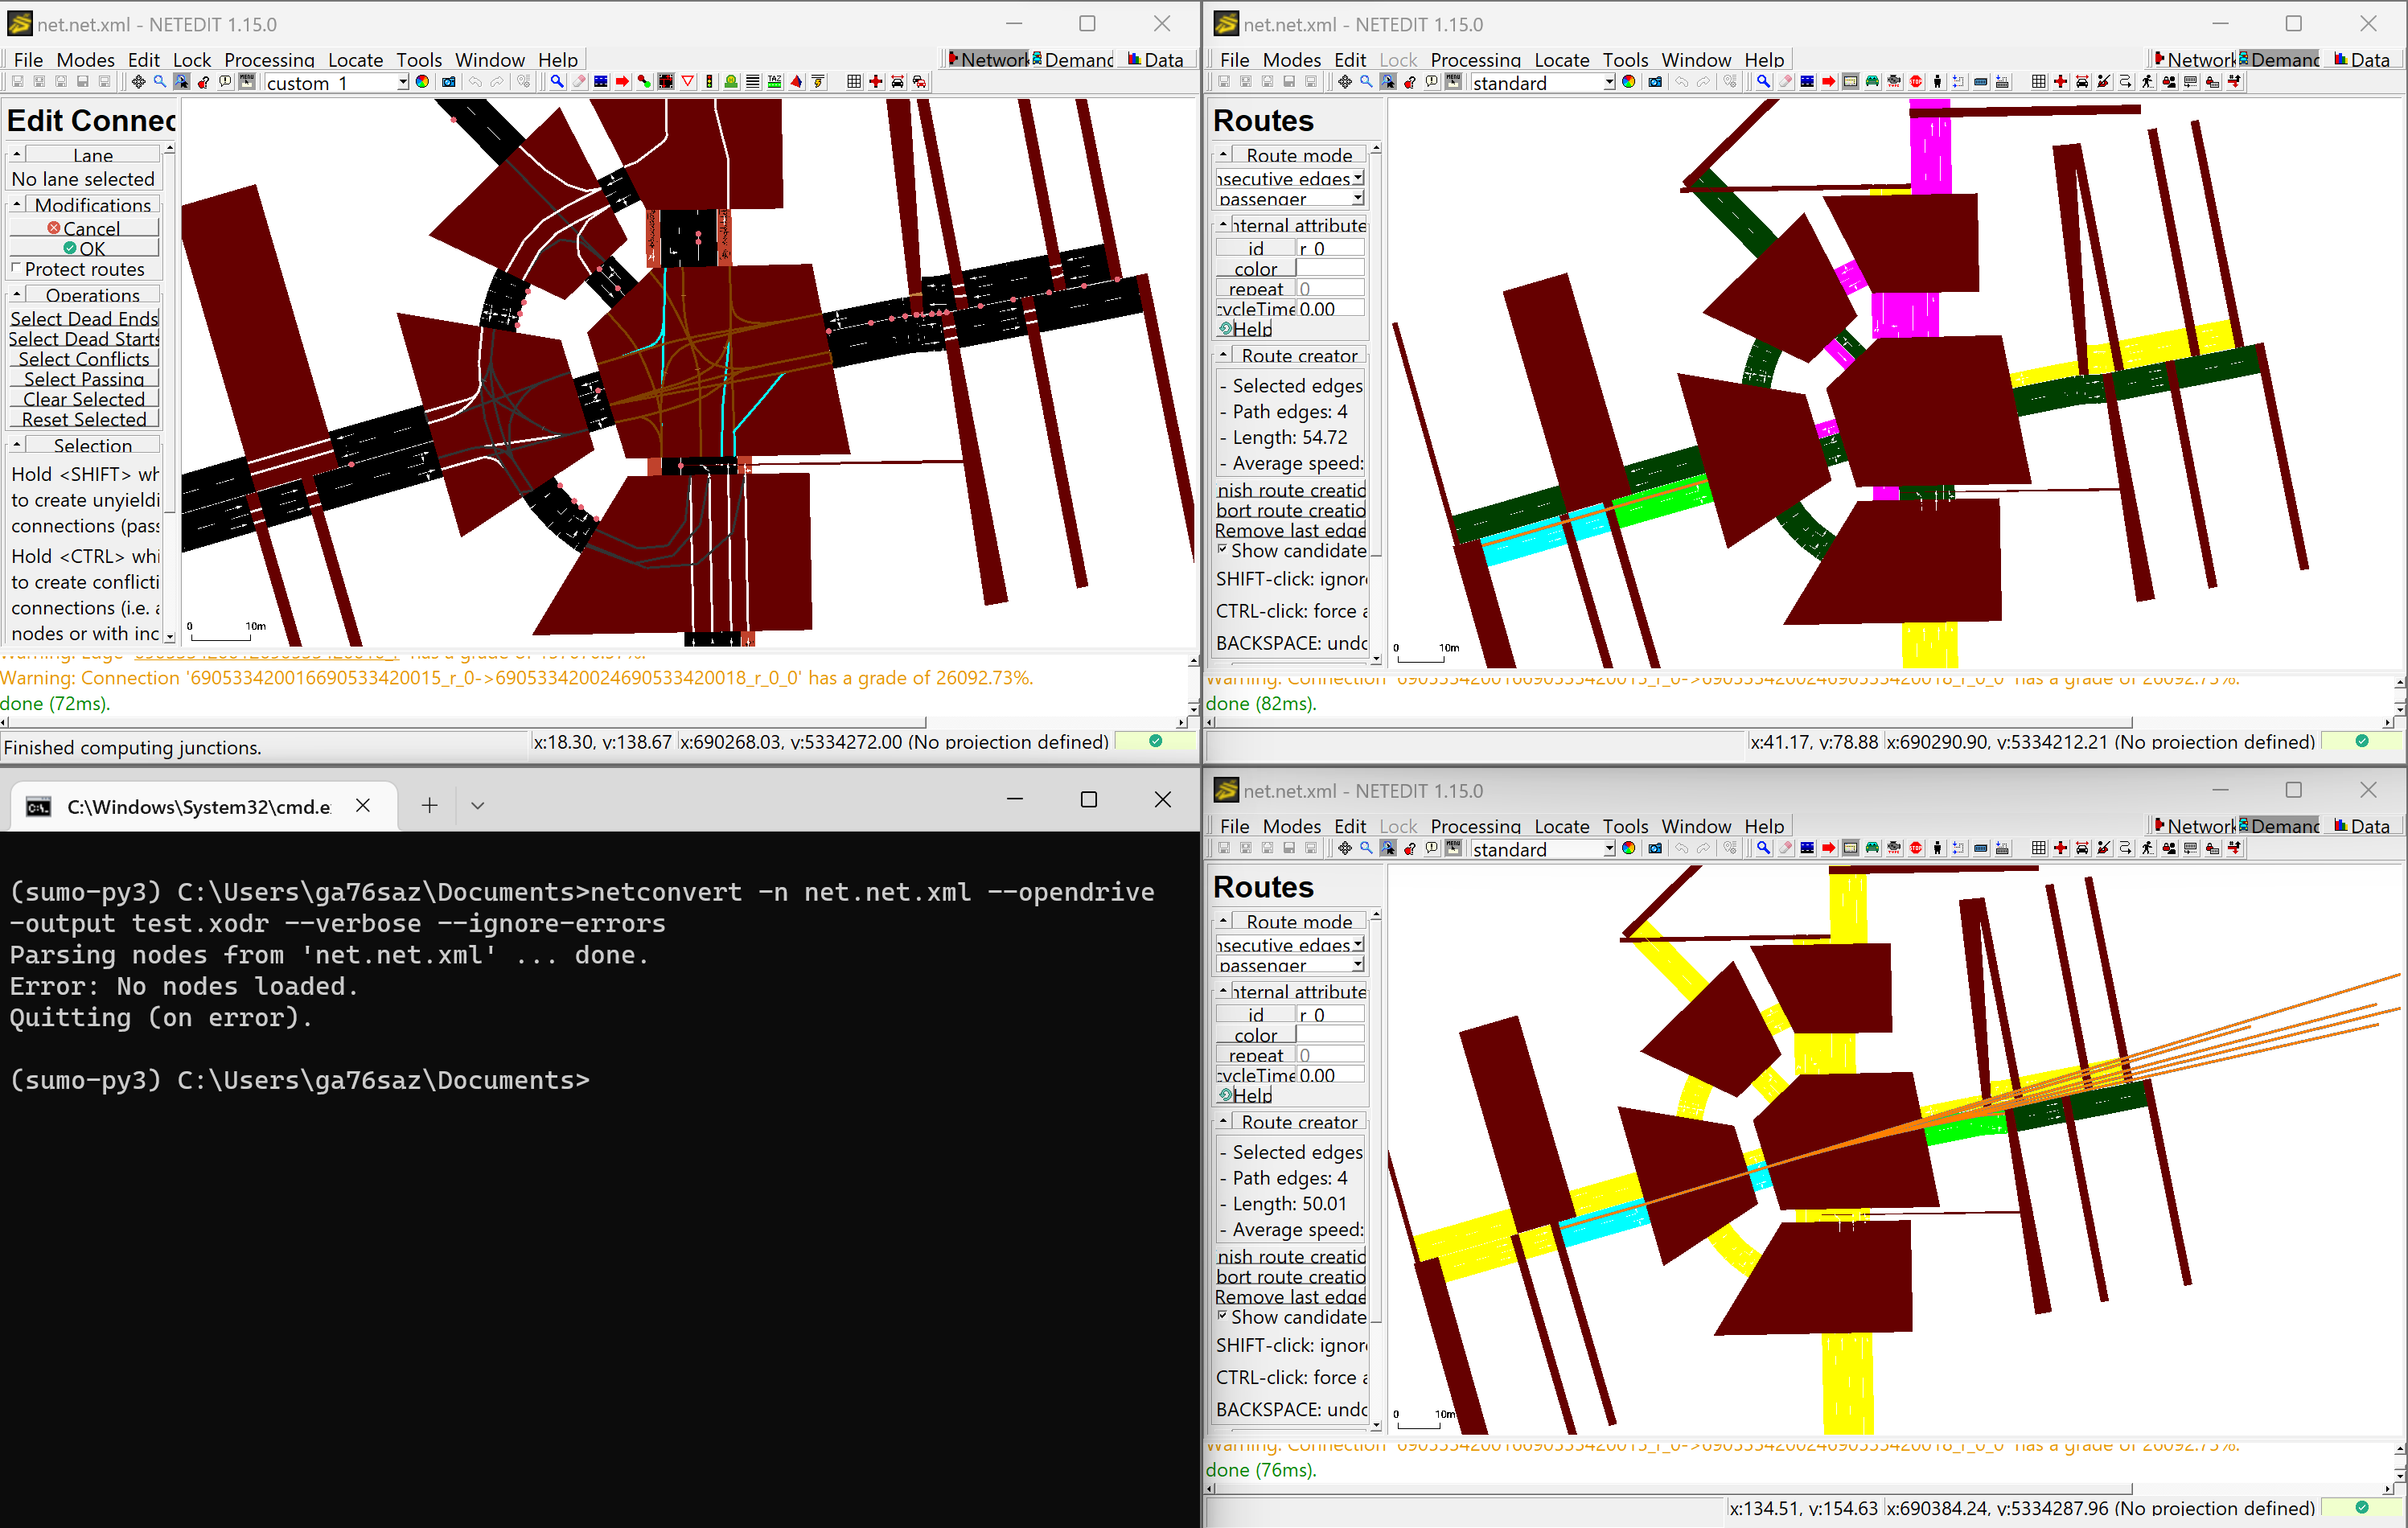Select Crossing mode in the top-left NETEDIT window
This screenshot has width=2408, height=1528.
pos(753,82)
